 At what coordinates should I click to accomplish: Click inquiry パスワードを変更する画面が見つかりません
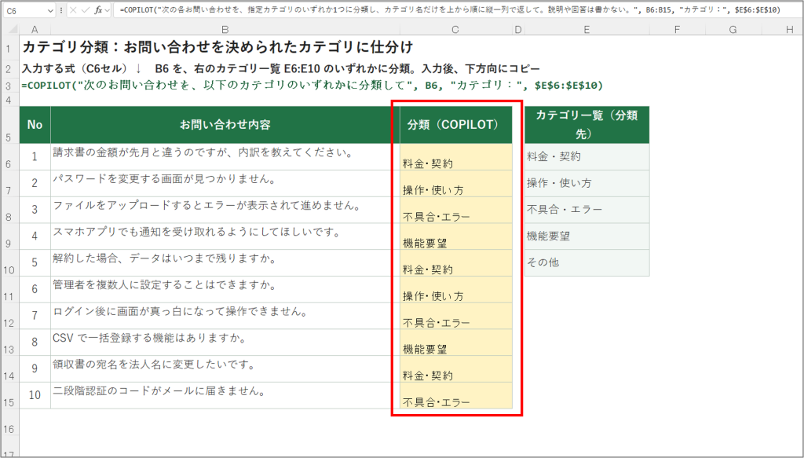(x=225, y=183)
